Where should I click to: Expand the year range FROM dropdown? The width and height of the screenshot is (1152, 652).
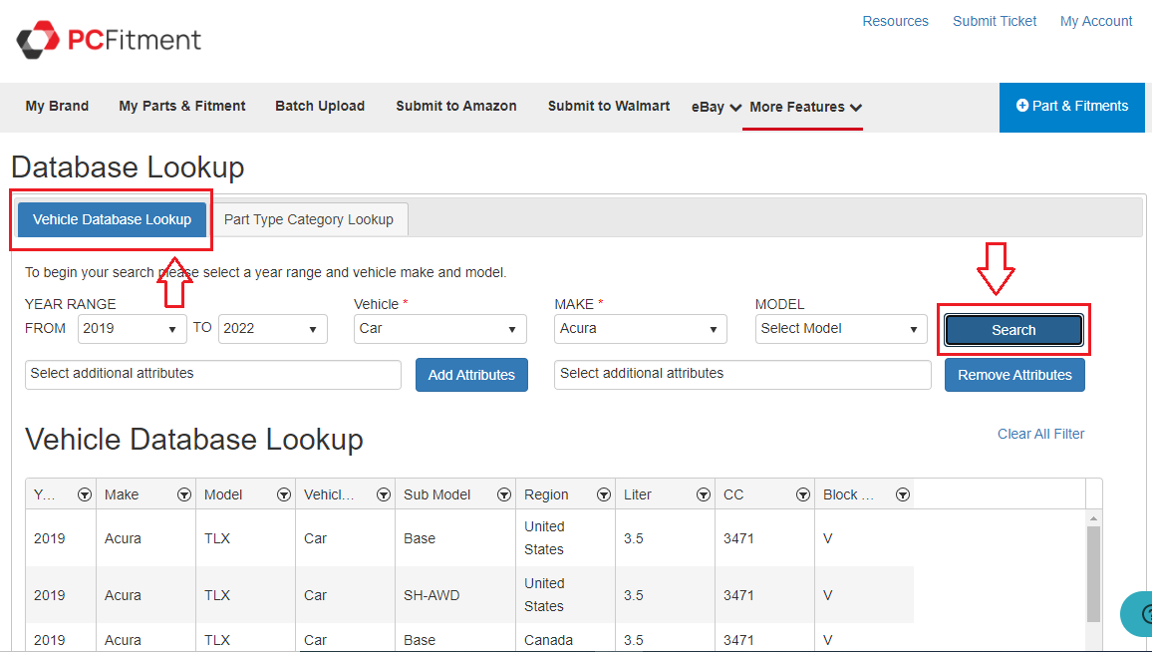coord(132,328)
